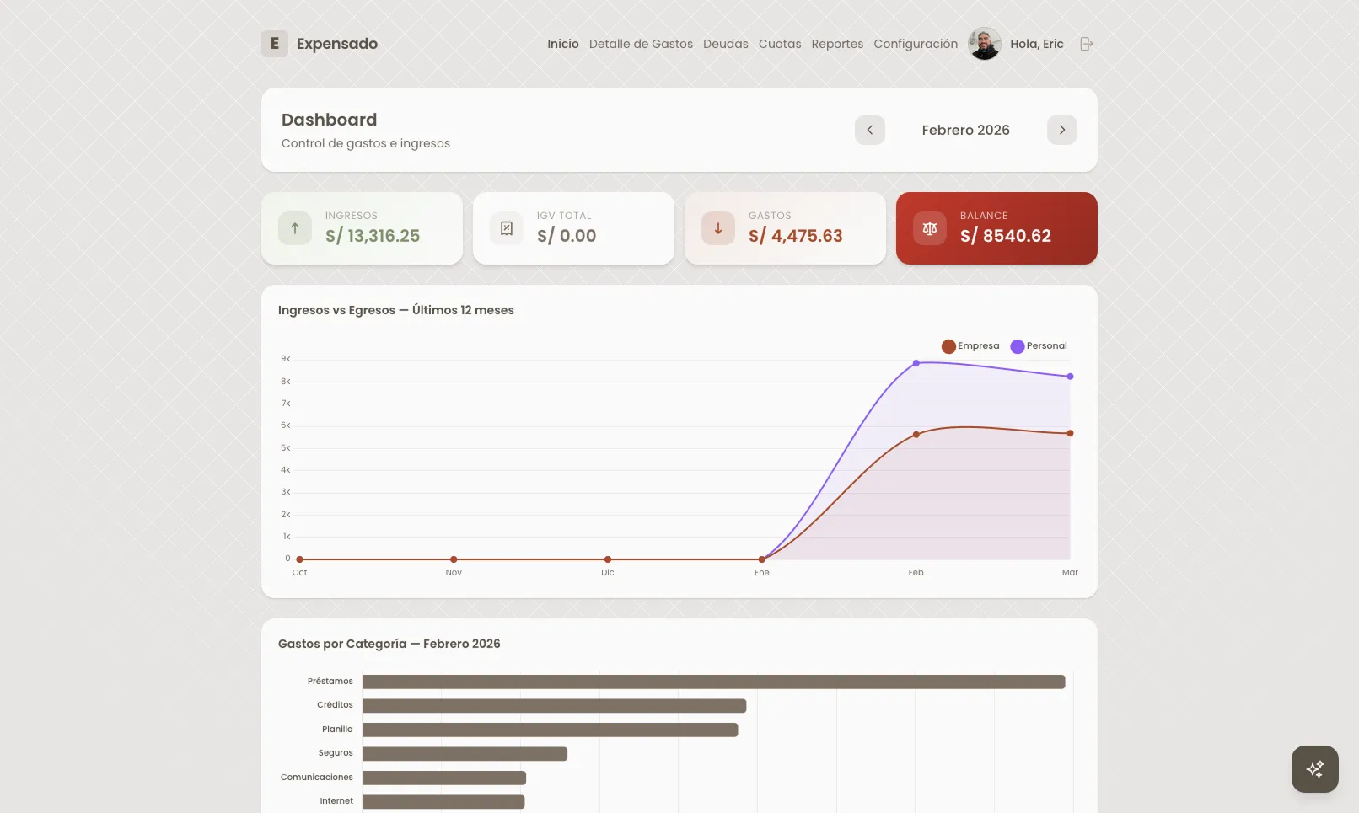Click the Ingresos upward arrow icon
The image size is (1359, 813).
pos(293,227)
